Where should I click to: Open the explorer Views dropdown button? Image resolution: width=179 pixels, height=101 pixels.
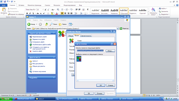tap(71, 24)
